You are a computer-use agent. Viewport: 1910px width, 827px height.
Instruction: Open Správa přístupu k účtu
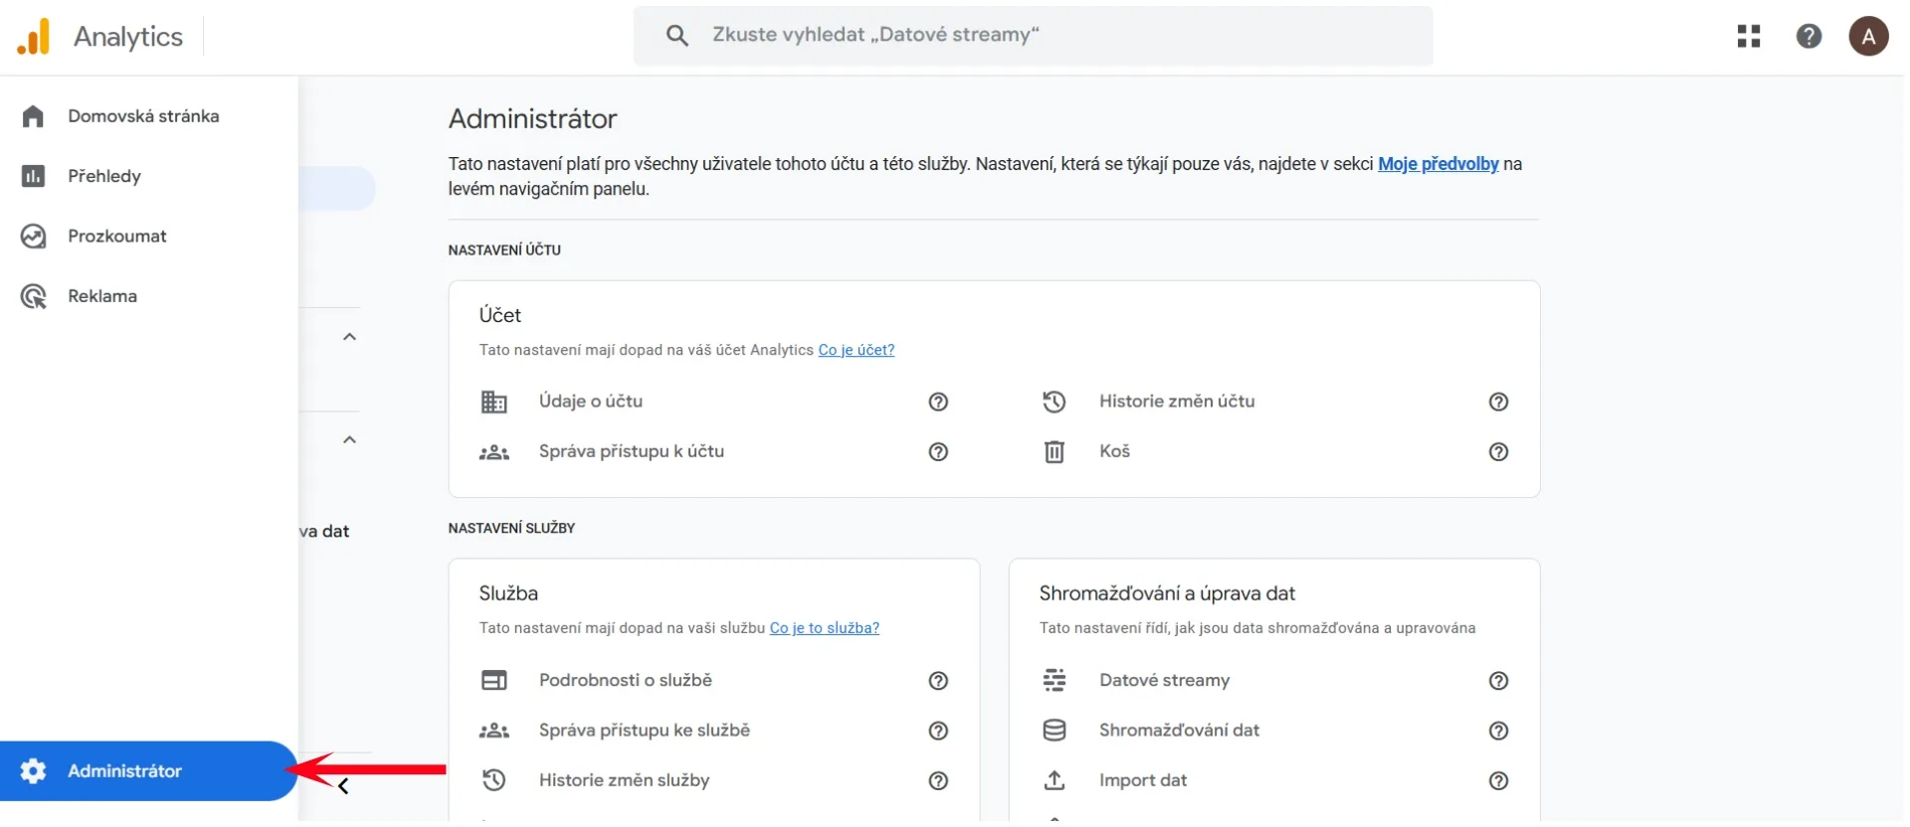click(x=632, y=451)
